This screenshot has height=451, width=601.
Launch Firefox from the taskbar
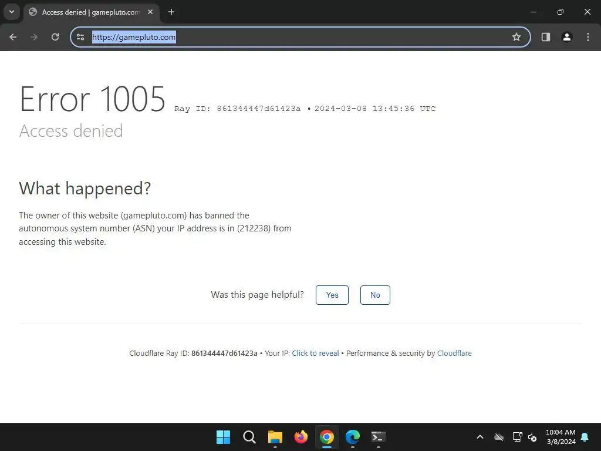pyautogui.click(x=301, y=437)
